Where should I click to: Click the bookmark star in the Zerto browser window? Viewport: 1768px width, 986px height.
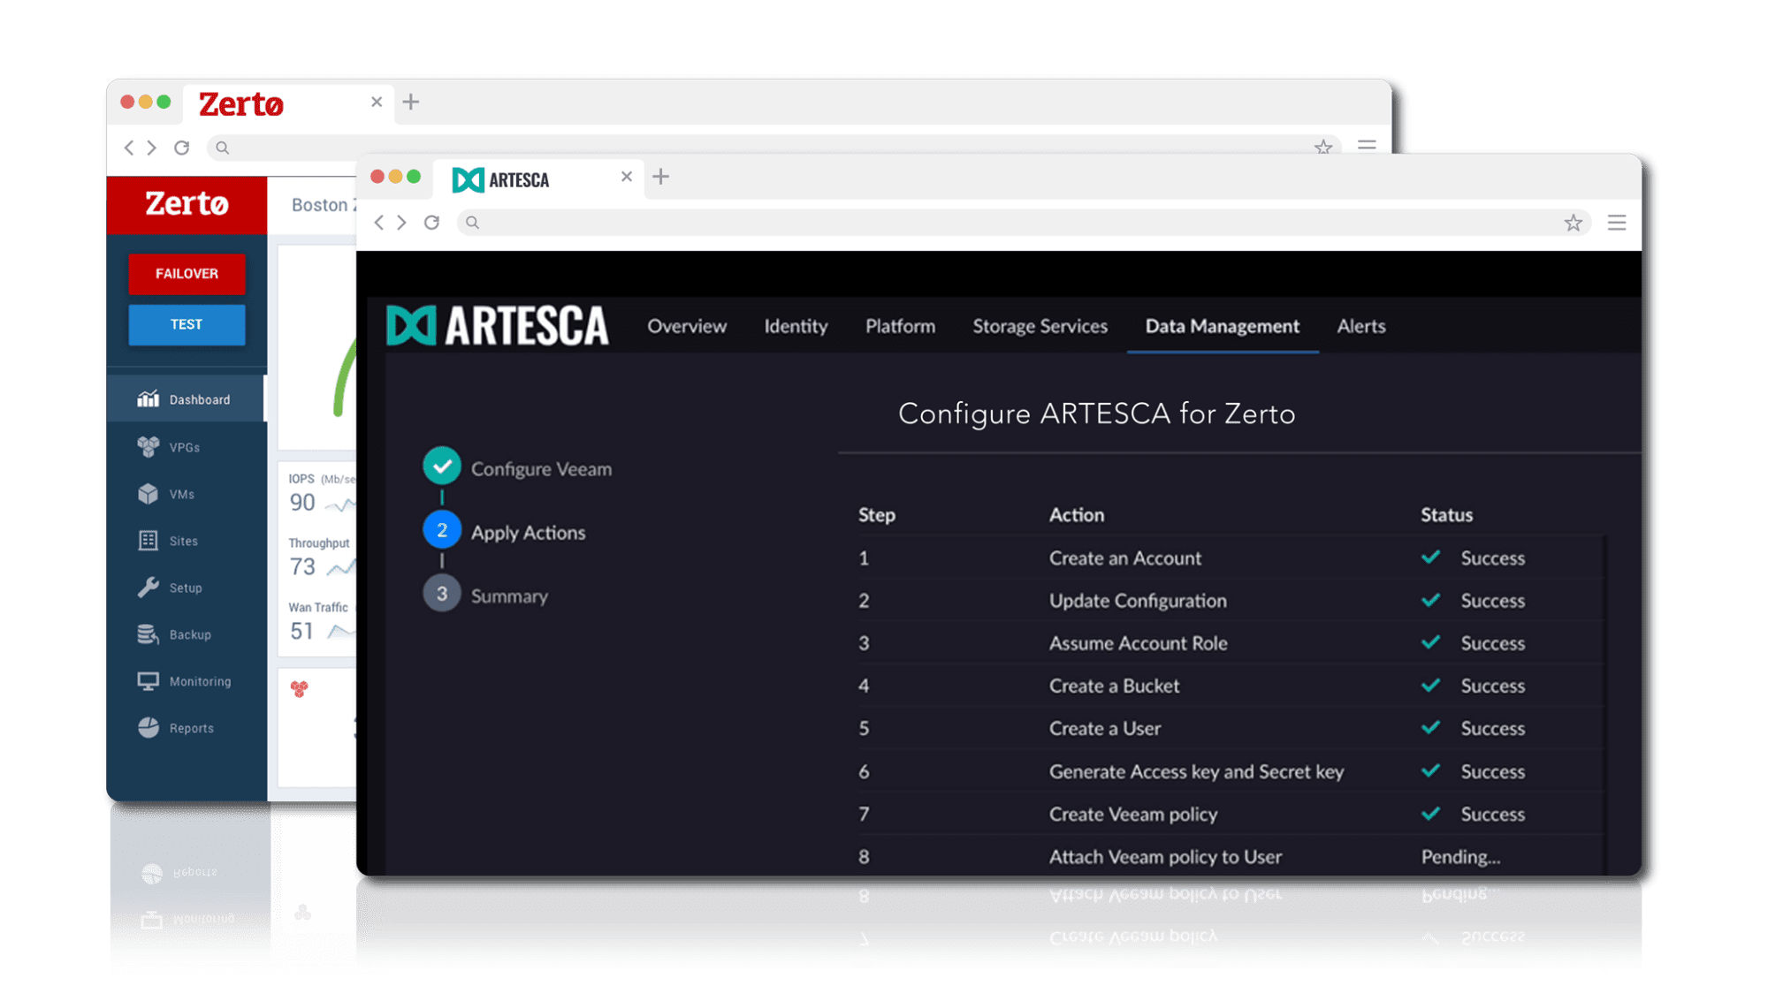1322,147
